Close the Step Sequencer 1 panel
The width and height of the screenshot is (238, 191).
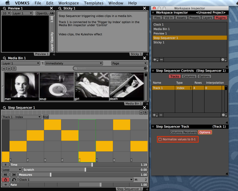(x=145, y=108)
